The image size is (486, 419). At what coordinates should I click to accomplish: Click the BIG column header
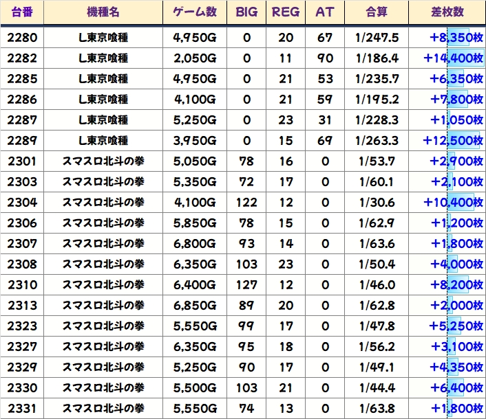(246, 12)
